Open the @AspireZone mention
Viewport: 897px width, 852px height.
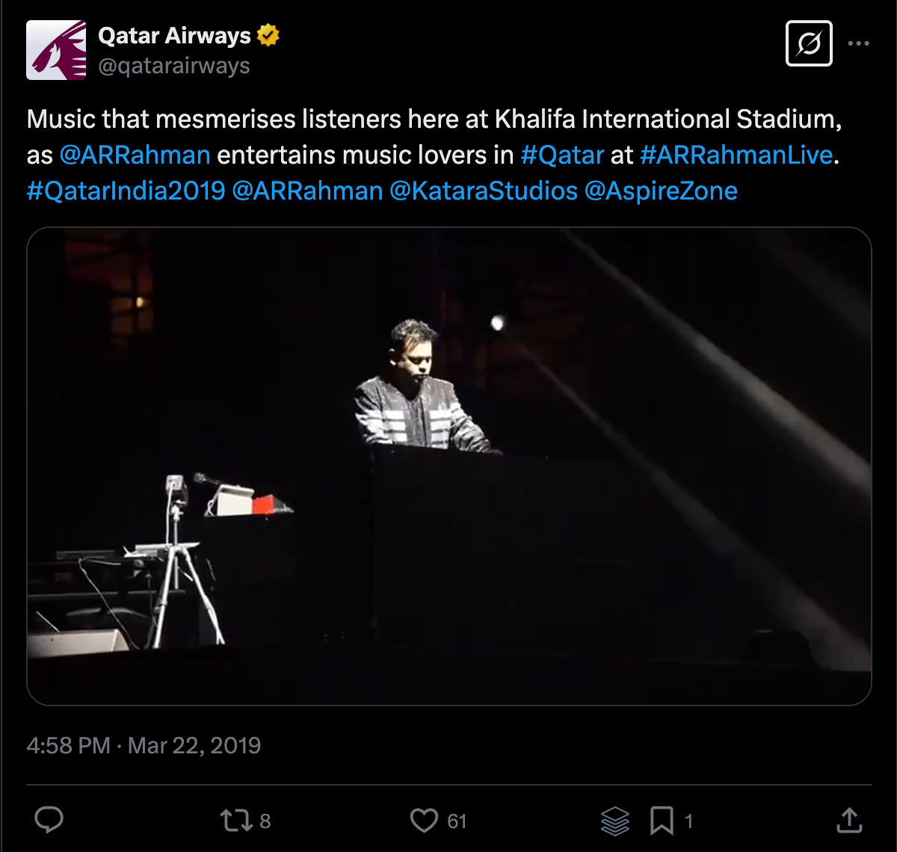click(662, 191)
